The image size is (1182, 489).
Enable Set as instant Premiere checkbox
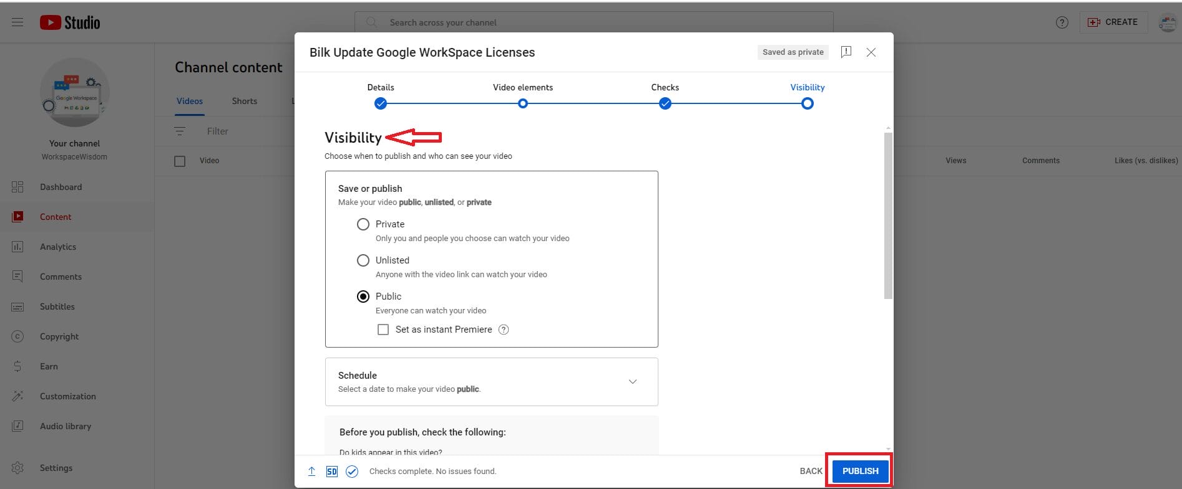click(x=383, y=330)
